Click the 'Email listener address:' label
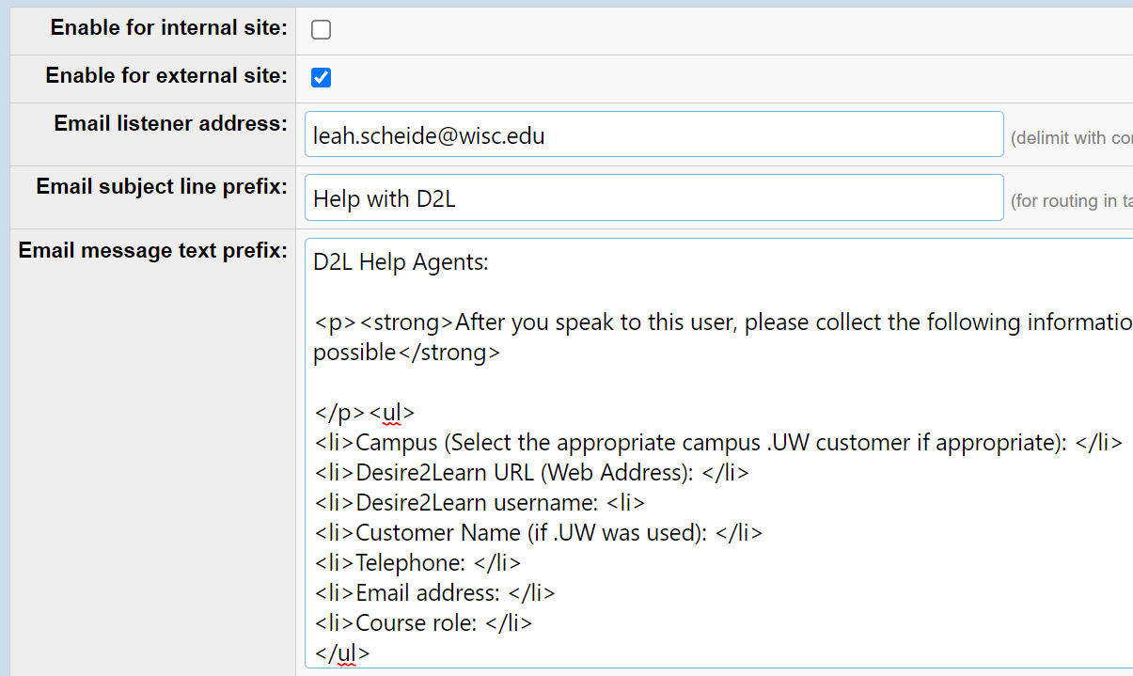 tap(171, 124)
